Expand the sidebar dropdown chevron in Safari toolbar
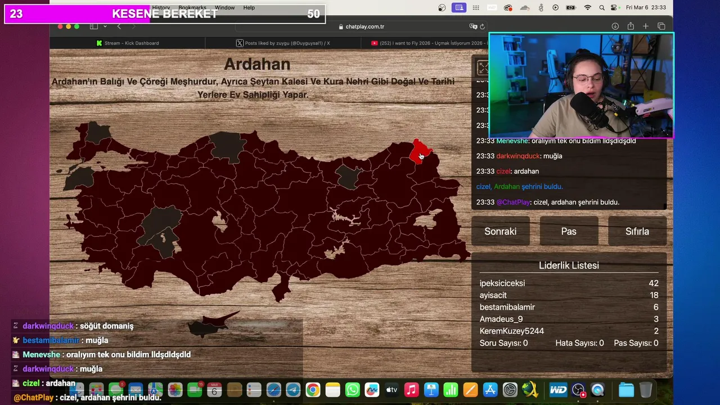Viewport: 720px width, 405px height. 104,26
